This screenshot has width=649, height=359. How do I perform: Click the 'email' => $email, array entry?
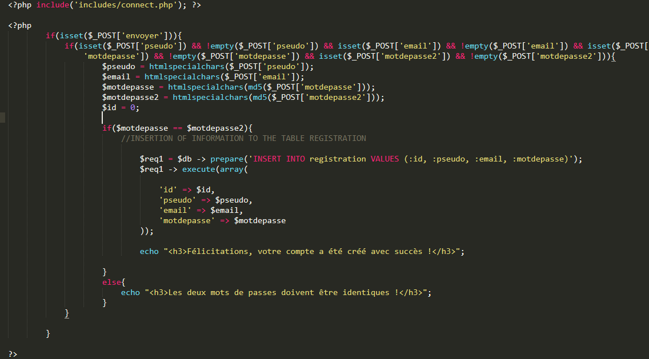tap(201, 211)
